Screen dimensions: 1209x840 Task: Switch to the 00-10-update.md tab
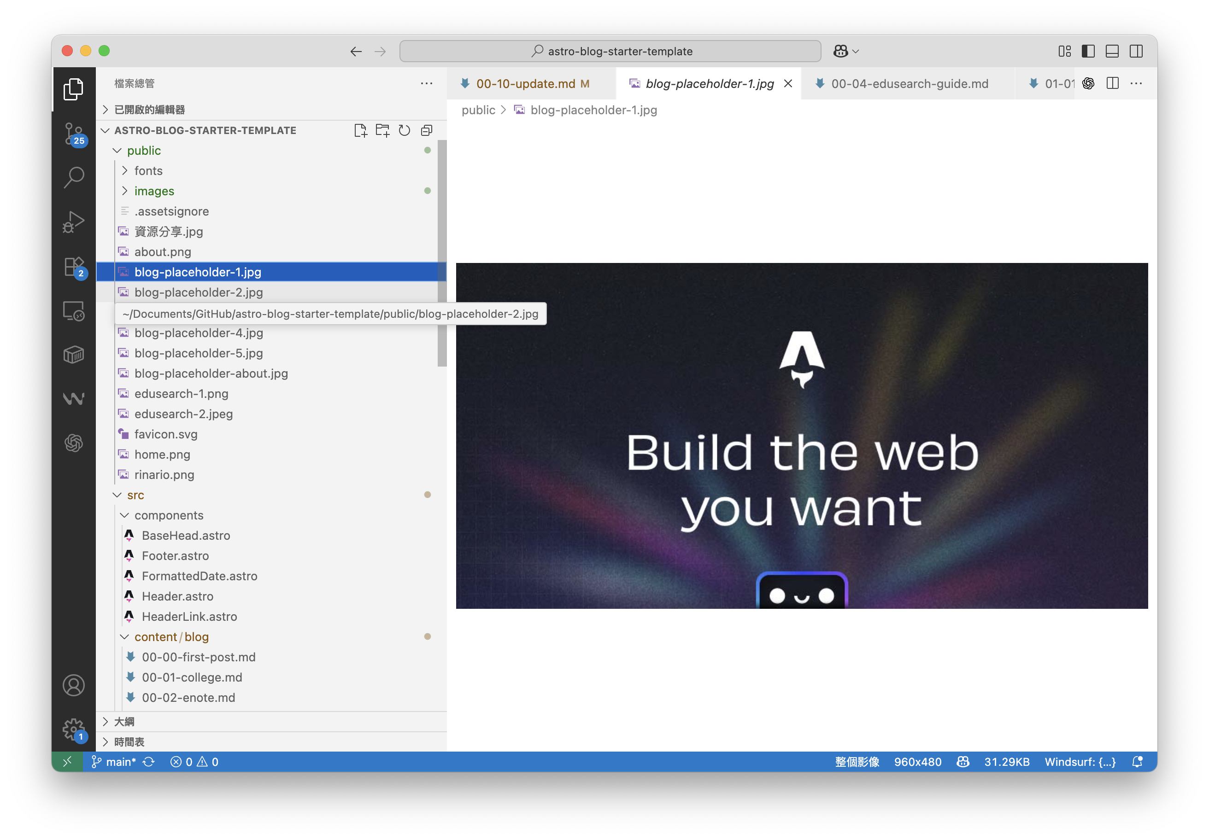[531, 83]
